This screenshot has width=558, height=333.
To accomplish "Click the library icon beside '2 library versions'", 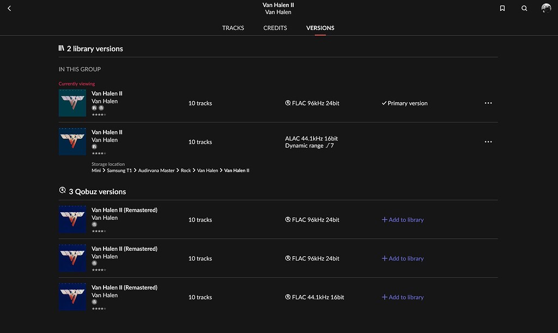I will coord(61,48).
